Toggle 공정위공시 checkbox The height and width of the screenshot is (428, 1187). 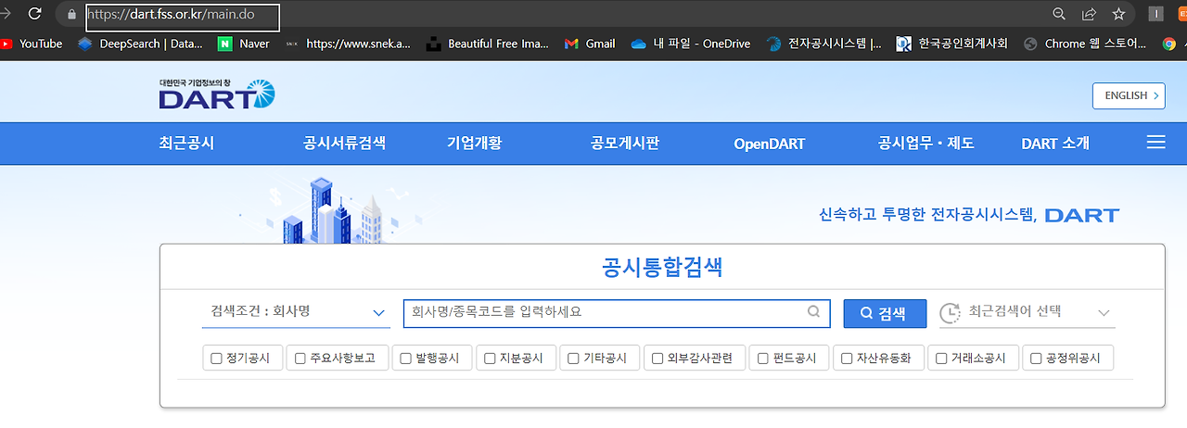tap(1036, 359)
